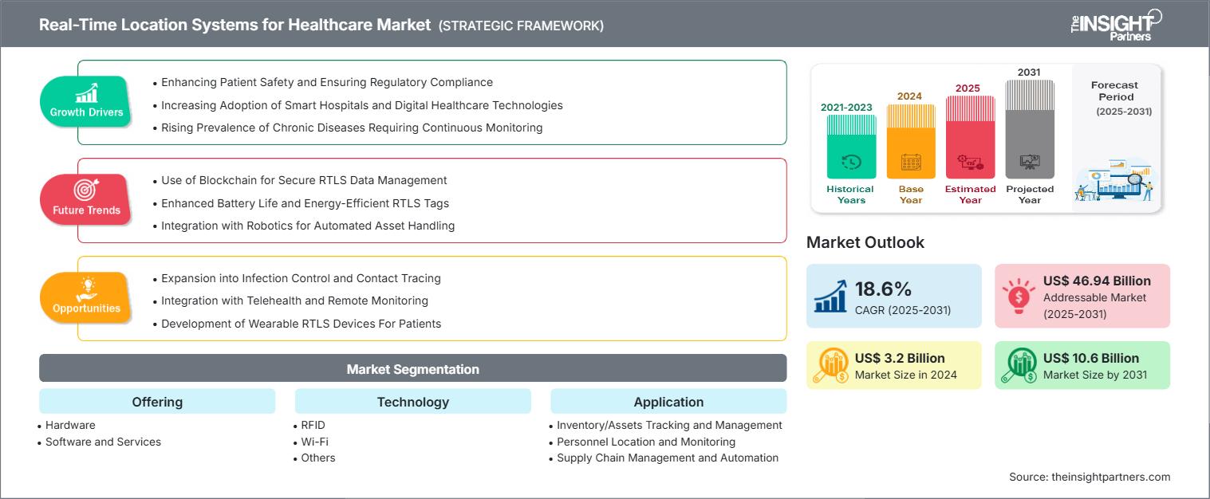The height and width of the screenshot is (499, 1210).
Task: Select the Offering segmentation header
Action: pyautogui.click(x=157, y=402)
